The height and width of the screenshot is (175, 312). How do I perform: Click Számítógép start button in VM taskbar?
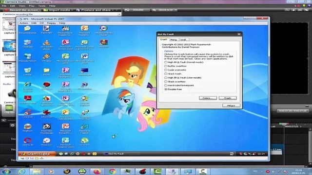pyautogui.click(x=37, y=154)
